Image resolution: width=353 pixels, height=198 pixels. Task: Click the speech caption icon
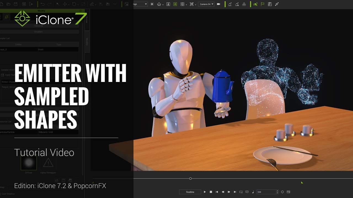pyautogui.click(x=247, y=192)
